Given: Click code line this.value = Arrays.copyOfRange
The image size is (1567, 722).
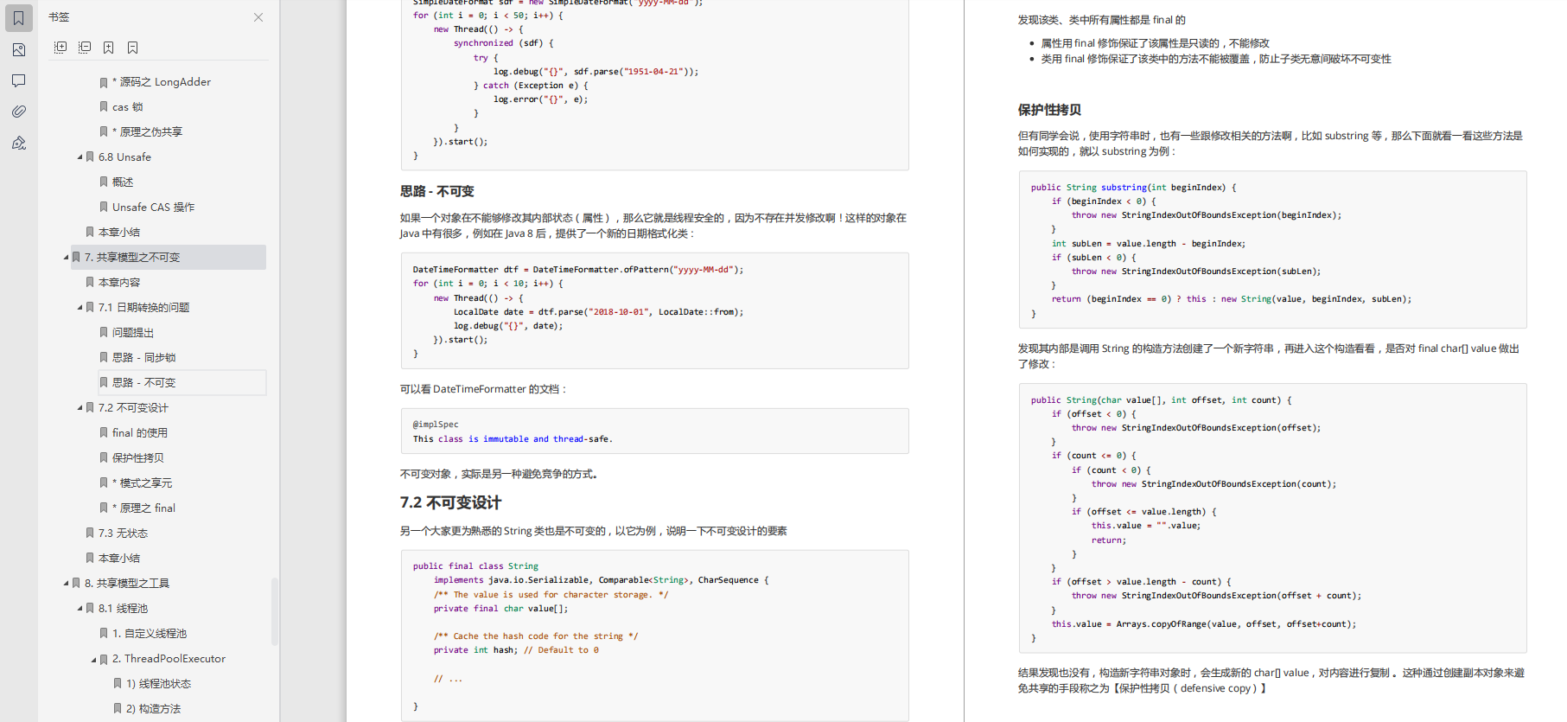Looking at the screenshot, I should [1204, 624].
